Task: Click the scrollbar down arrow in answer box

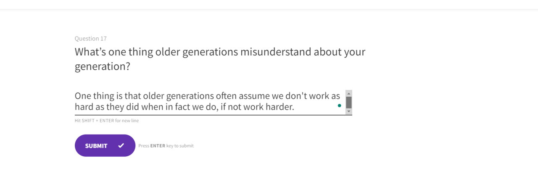Action: pyautogui.click(x=349, y=111)
